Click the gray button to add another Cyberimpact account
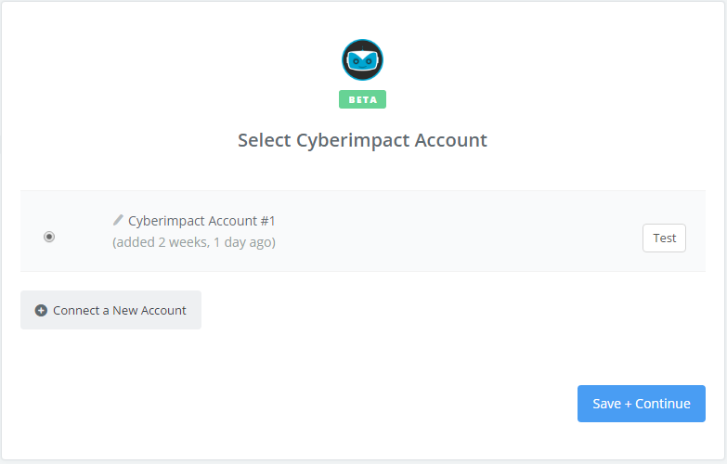The image size is (727, 464). tap(110, 310)
